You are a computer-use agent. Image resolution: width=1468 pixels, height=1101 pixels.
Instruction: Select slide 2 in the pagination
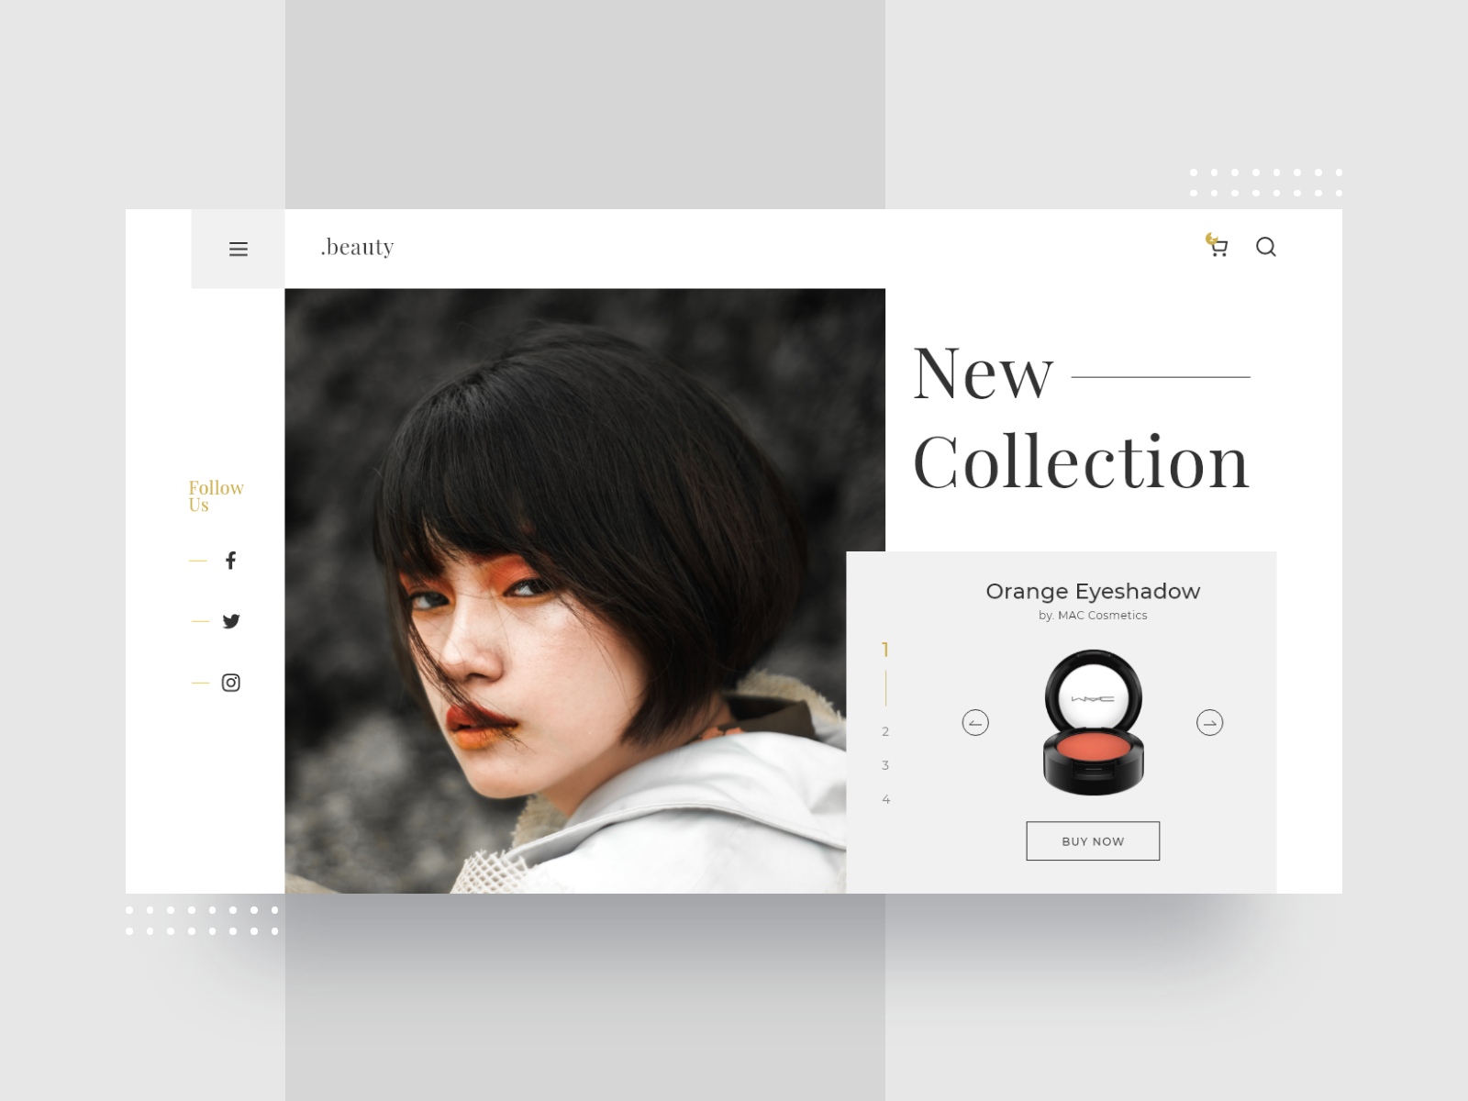tap(885, 731)
